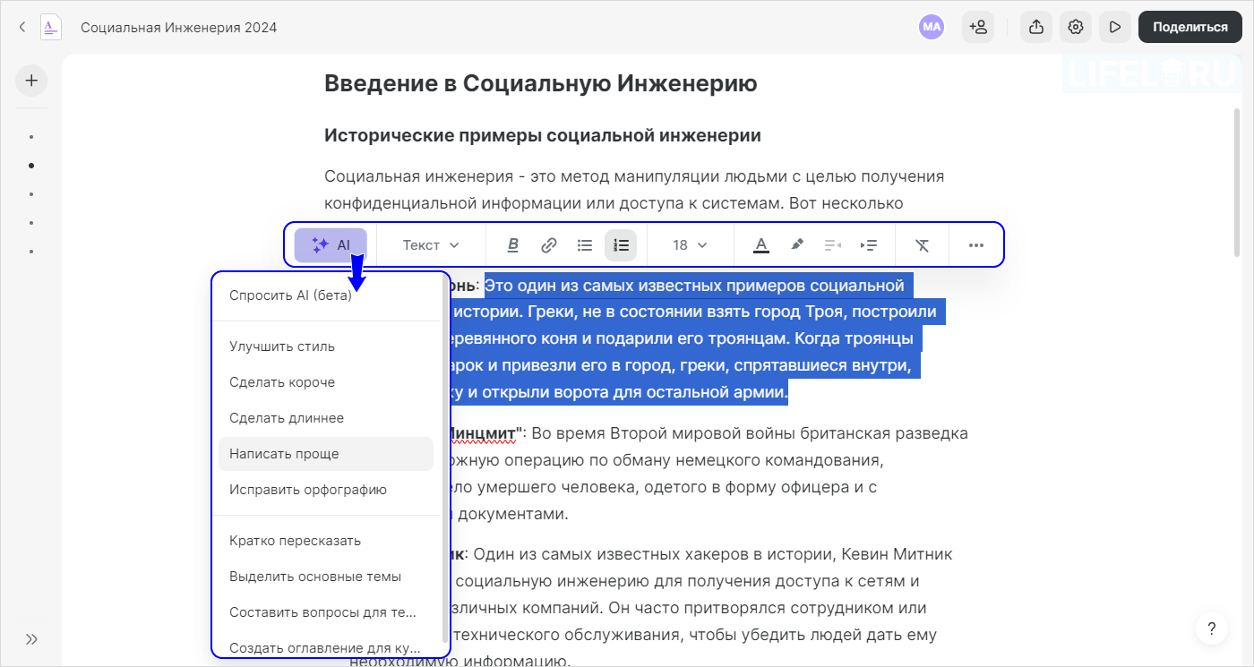Open the share/export icon in top bar
The height and width of the screenshot is (667, 1254).
tap(1035, 27)
